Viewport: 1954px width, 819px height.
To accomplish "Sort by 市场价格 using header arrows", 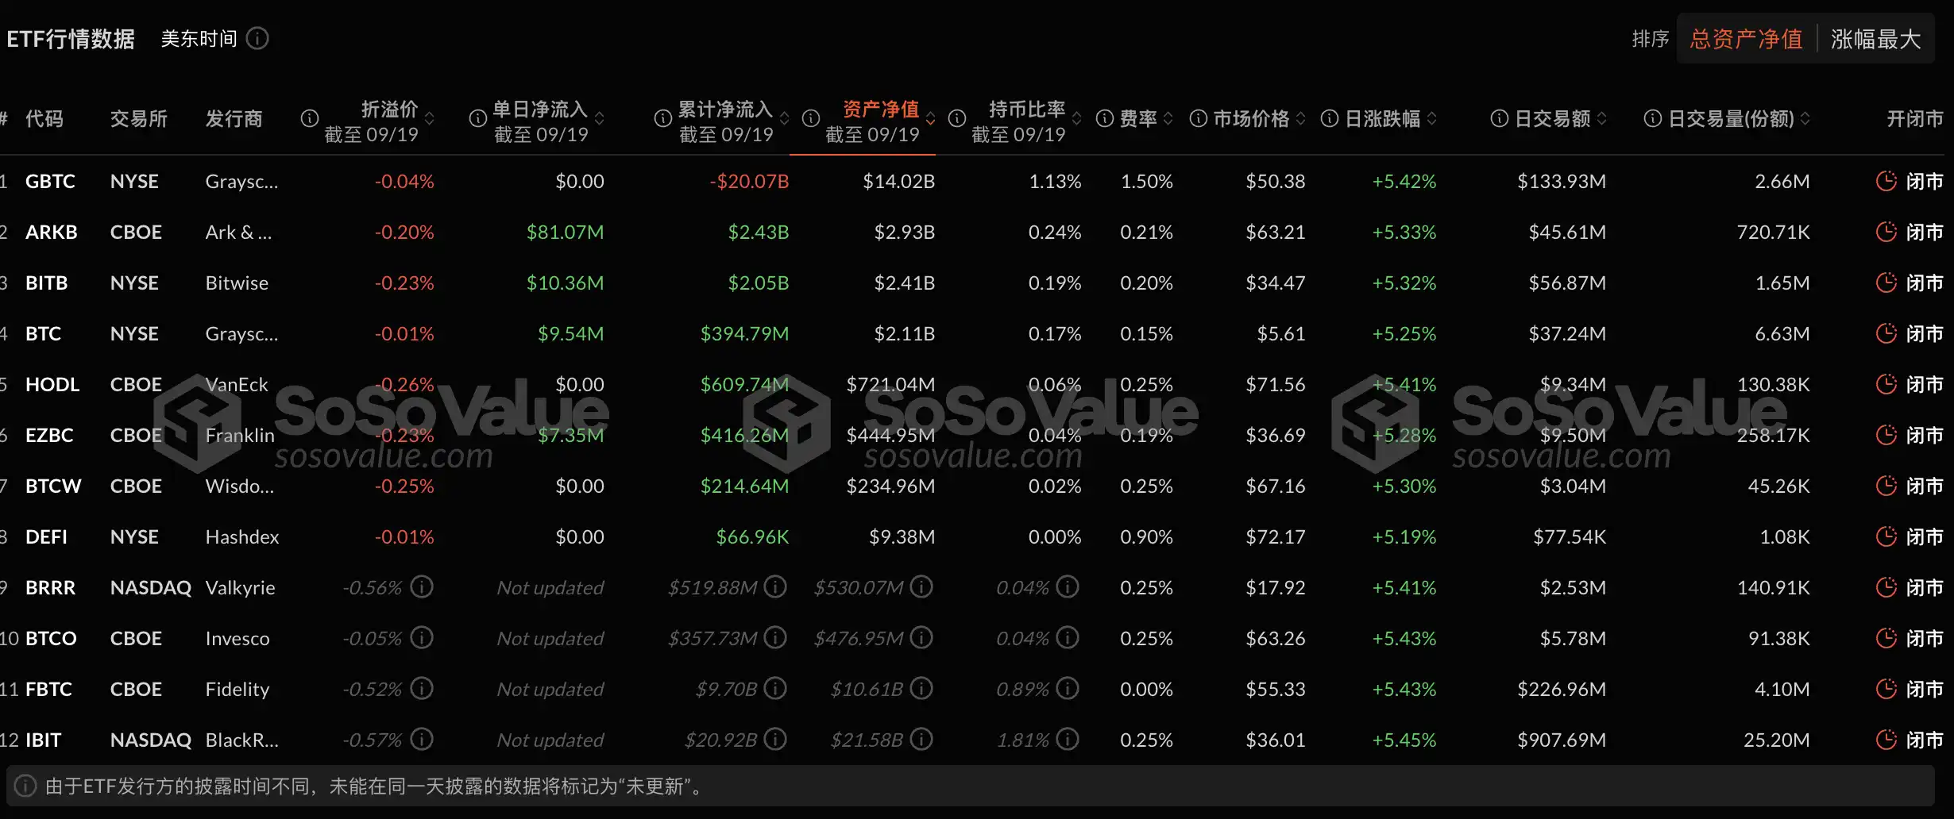I will [1300, 118].
